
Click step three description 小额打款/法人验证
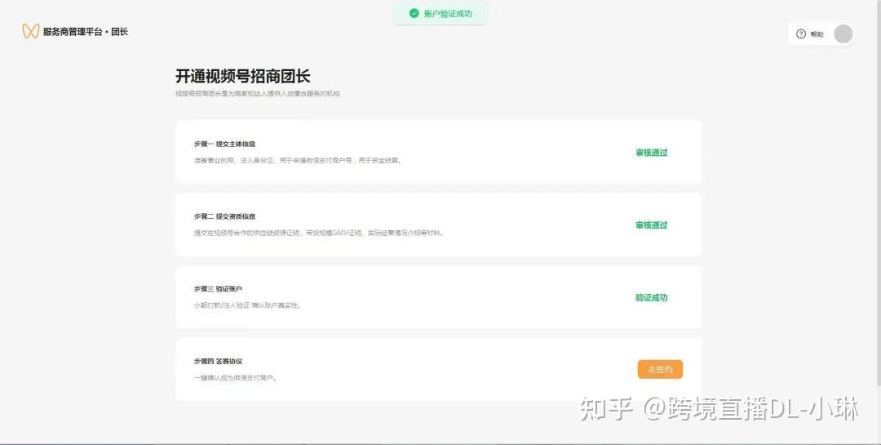click(247, 305)
